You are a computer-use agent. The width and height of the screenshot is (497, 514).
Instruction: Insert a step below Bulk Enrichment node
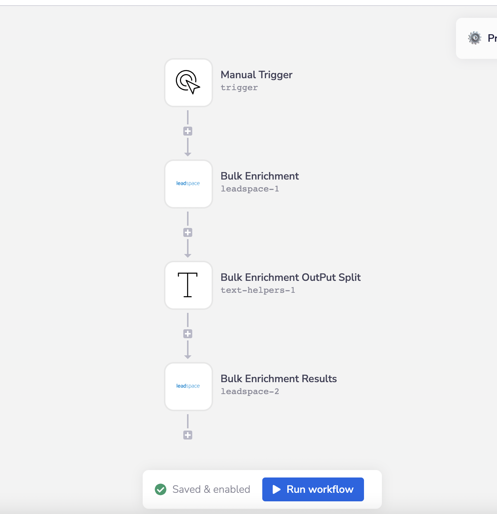[188, 232]
